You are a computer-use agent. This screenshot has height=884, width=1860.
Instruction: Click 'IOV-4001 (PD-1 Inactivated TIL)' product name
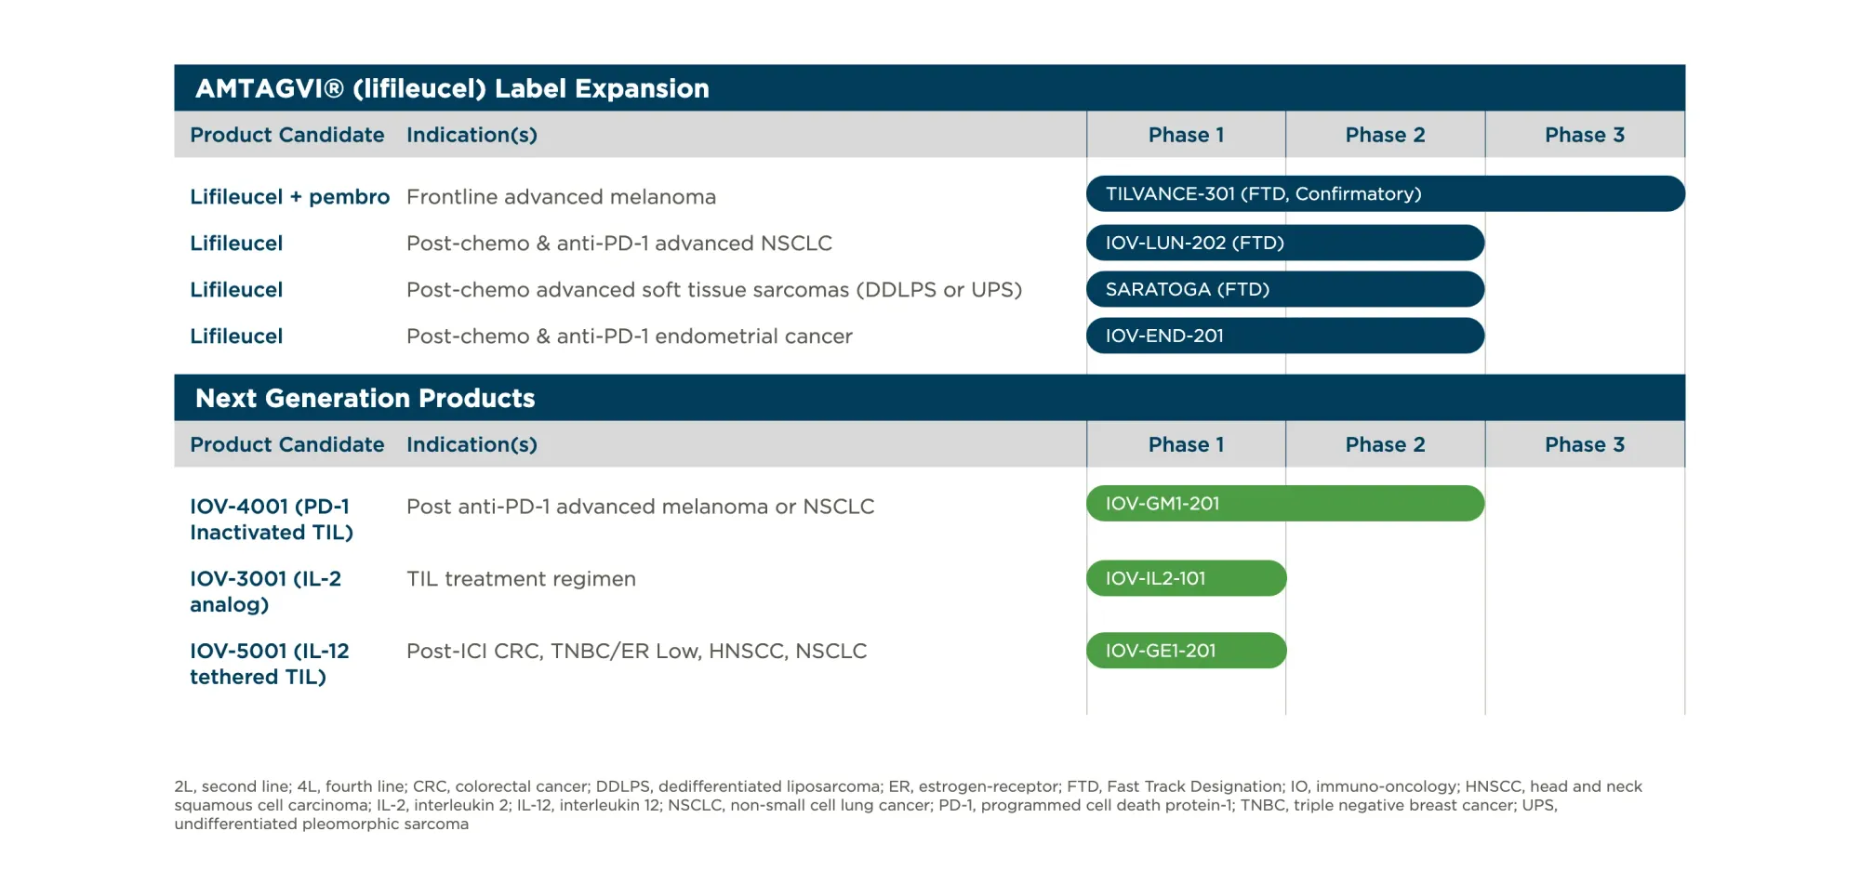pyautogui.click(x=272, y=520)
